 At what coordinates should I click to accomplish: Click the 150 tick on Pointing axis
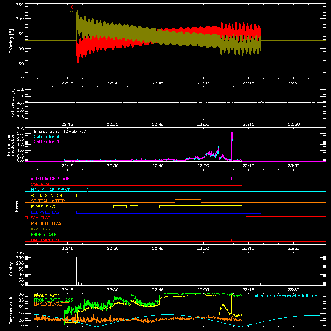coord(20,34)
